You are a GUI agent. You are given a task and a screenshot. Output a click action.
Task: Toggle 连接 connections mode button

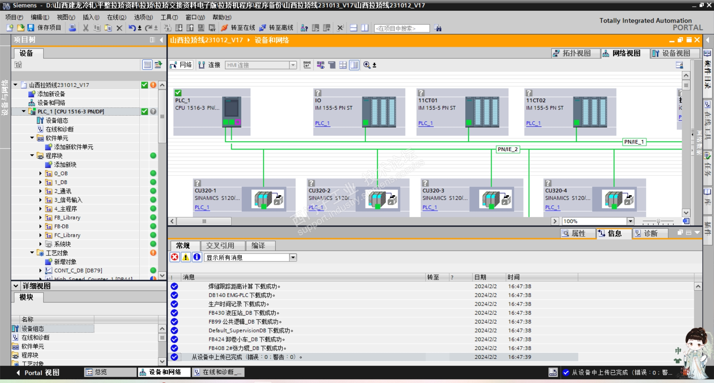[209, 65]
